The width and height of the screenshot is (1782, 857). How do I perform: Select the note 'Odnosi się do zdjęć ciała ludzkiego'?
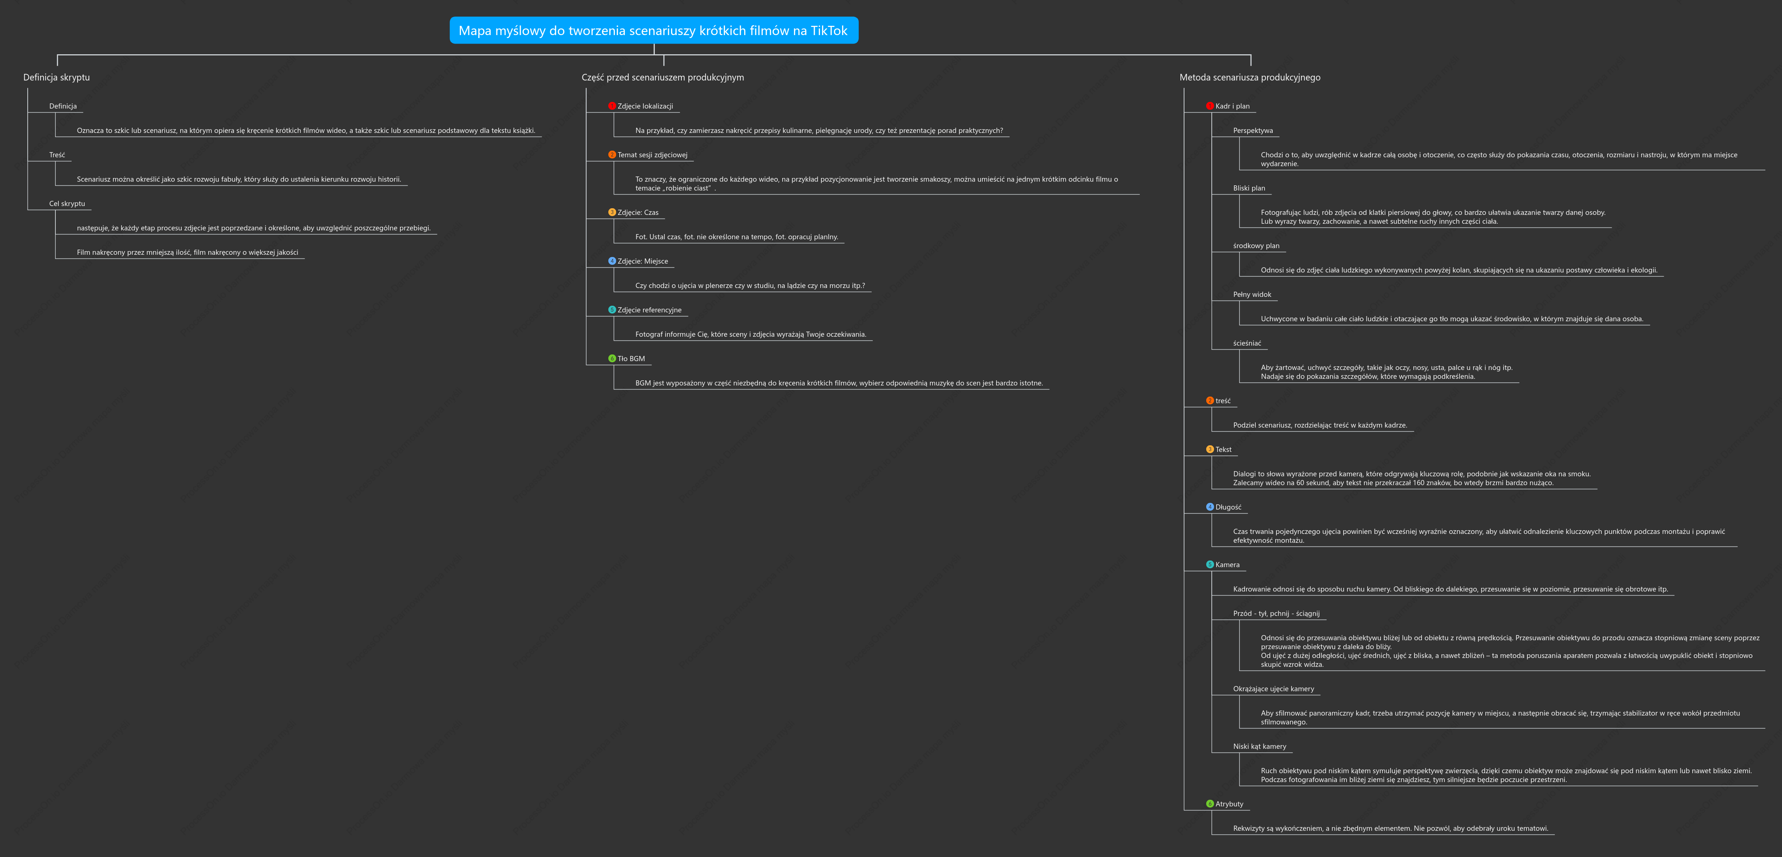(x=1459, y=270)
